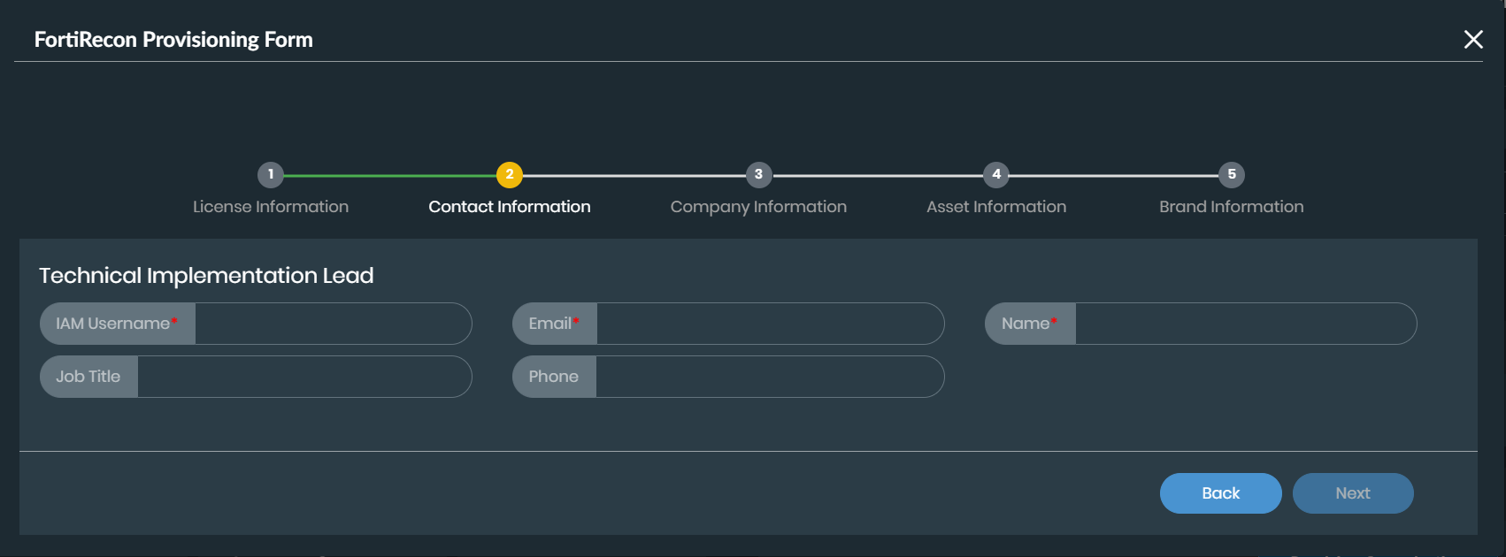Close the FortiRecon Provisioning Form

click(1473, 40)
